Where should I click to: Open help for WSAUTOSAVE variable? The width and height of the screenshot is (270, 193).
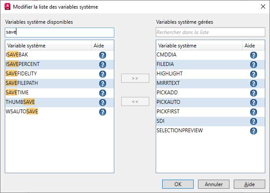pyautogui.click(x=103, y=112)
